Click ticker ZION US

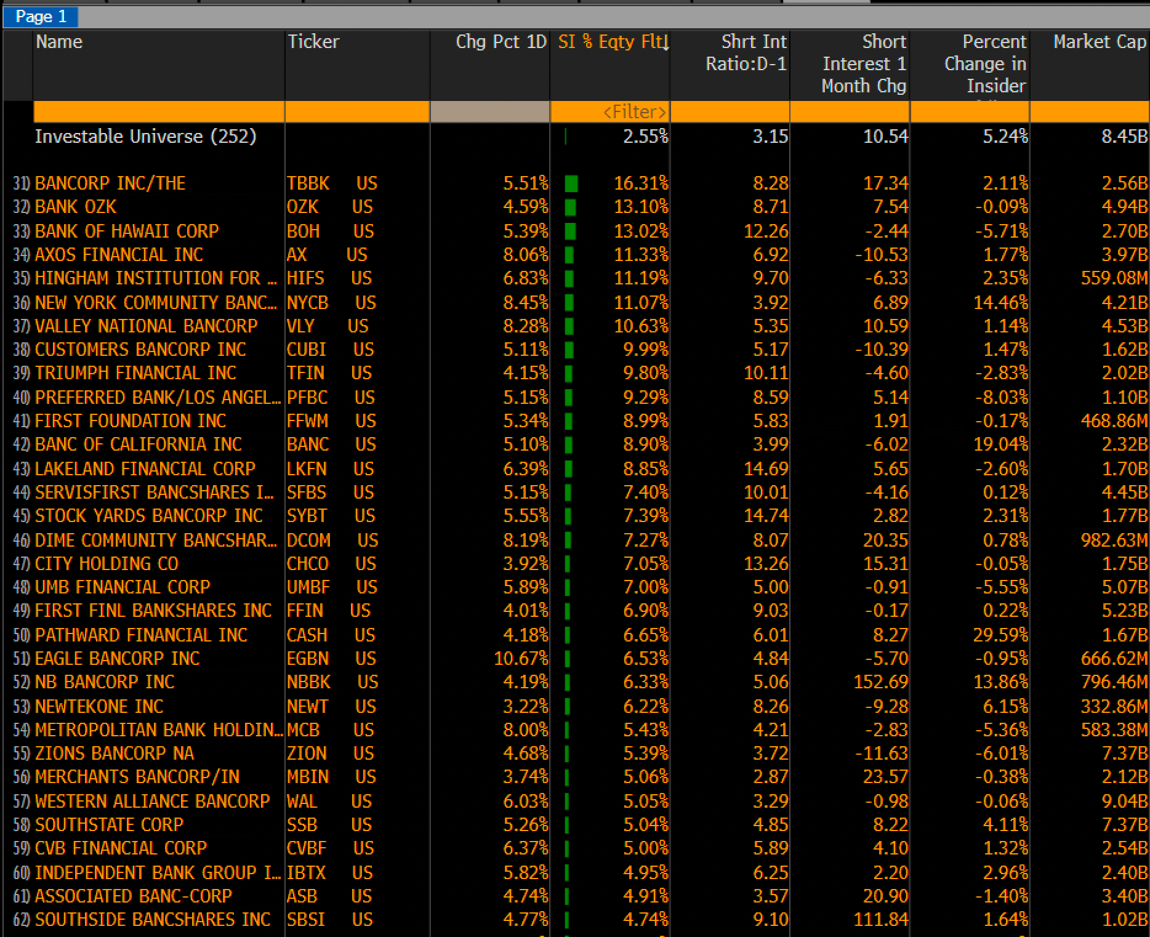(x=331, y=754)
